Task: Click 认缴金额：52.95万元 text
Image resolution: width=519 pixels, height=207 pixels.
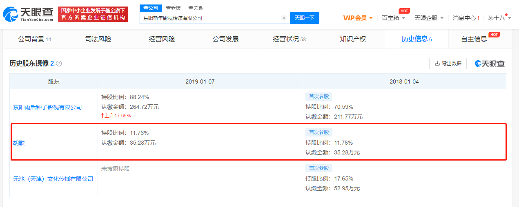Action: (x=332, y=189)
